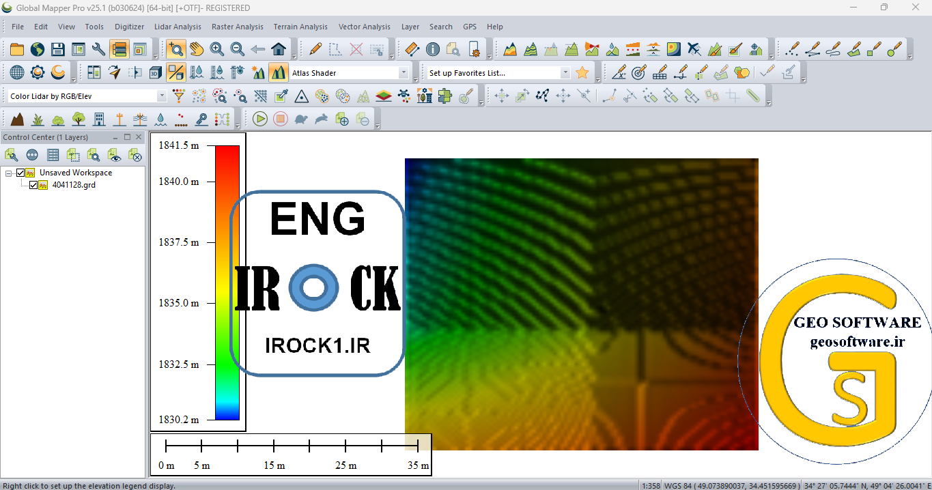Open the Raster Analysis menu
The height and width of the screenshot is (490, 932).
point(238,27)
